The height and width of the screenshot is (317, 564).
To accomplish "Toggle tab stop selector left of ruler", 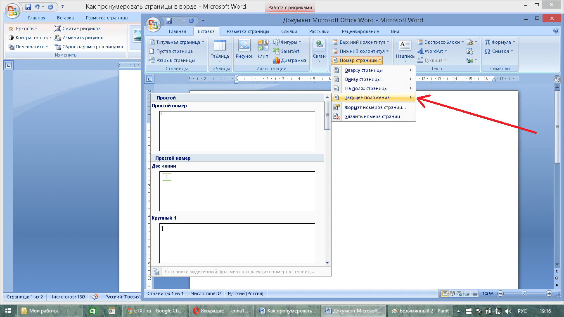I will 149,79.
